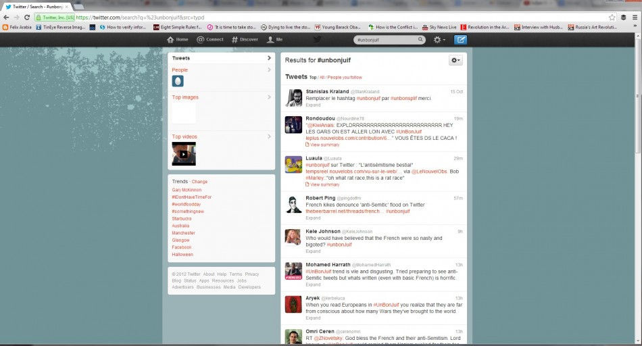The image size is (642, 346).
Task: Open the People section
Action: click(x=180, y=70)
